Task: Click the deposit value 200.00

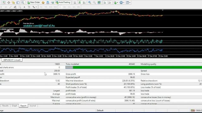Action: [57, 71]
